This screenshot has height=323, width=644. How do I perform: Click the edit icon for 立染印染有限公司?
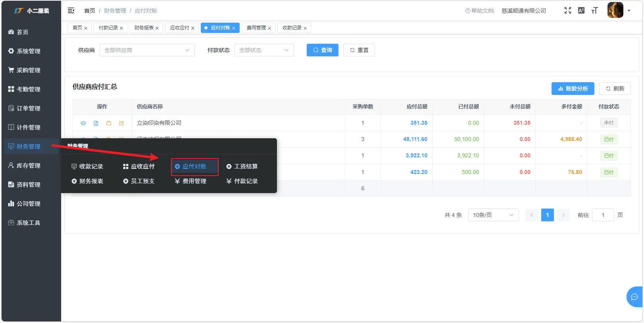point(121,123)
